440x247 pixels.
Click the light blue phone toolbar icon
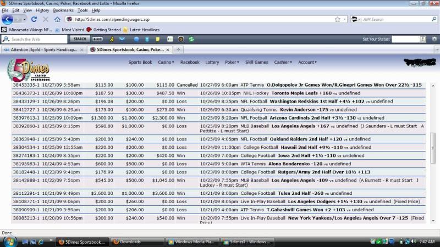click(x=147, y=39)
